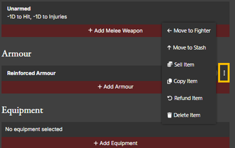Click the plus icon on Add Equipment
Viewport: 235px width, 148px height.
(x=96, y=143)
